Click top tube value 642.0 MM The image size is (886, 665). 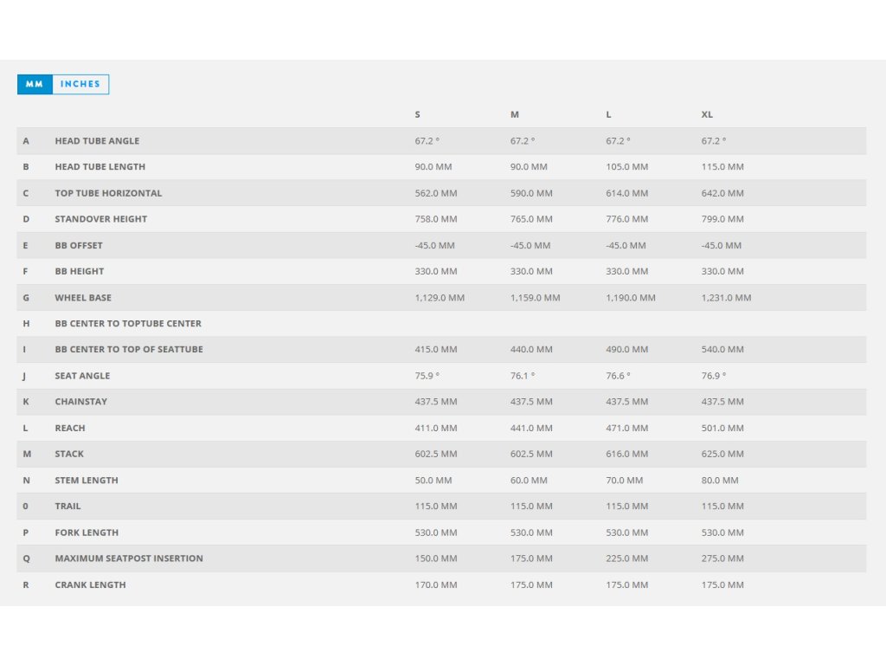[722, 193]
